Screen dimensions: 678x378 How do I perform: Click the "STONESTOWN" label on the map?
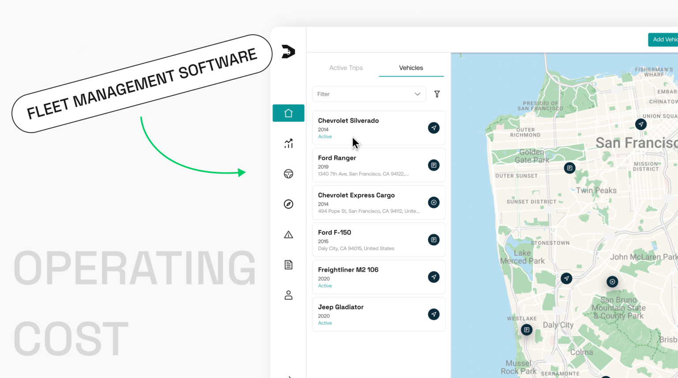(550, 243)
